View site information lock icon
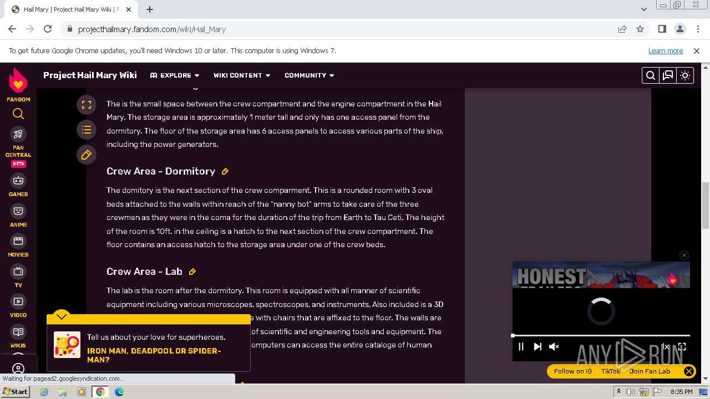This screenshot has height=399, width=710. point(69,29)
